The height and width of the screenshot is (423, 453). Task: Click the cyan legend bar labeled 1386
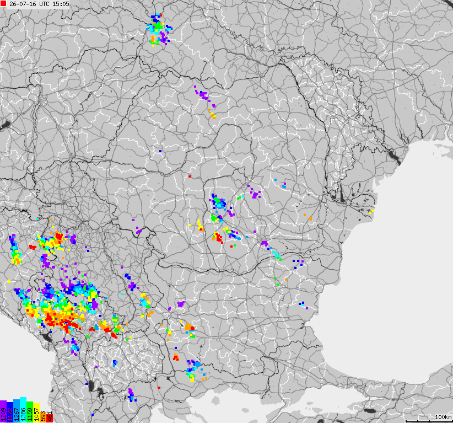23,410
